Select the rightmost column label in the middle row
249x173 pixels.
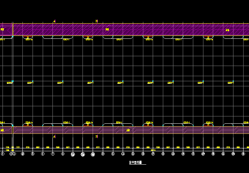click(230, 83)
